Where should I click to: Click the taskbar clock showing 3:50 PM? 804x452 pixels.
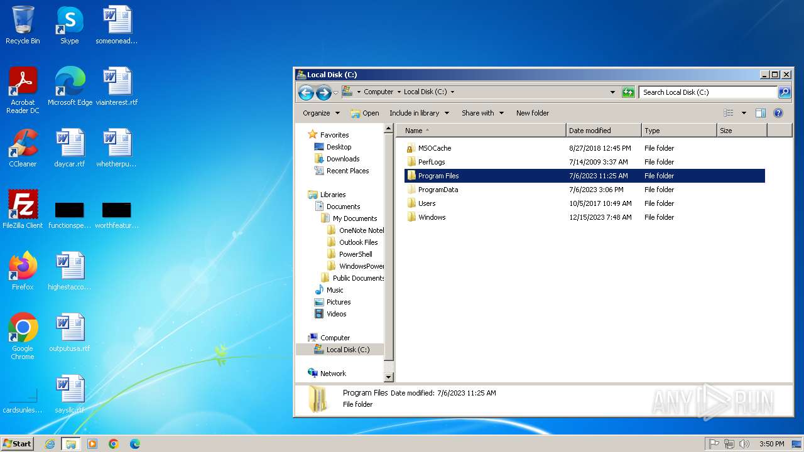coord(771,444)
